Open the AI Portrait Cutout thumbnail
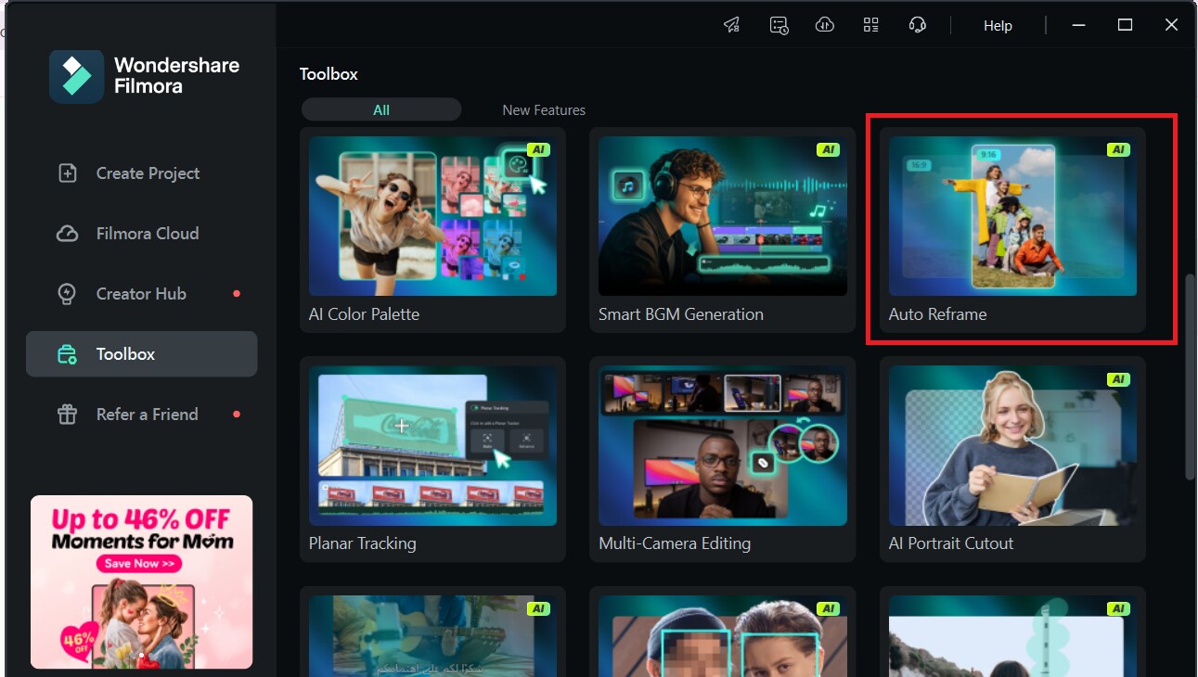 pyautogui.click(x=1012, y=445)
